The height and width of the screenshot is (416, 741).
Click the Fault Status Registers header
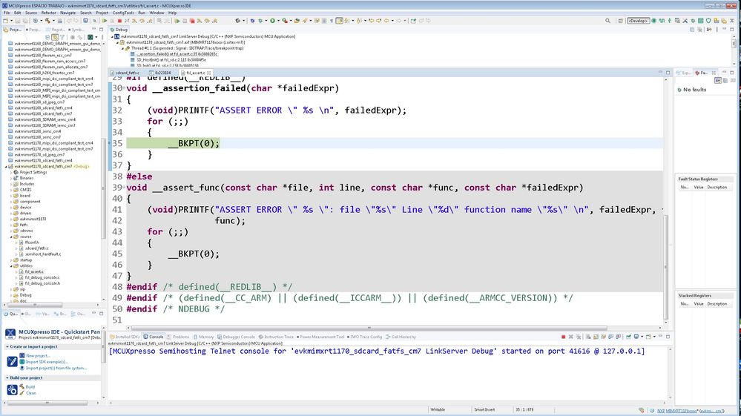point(698,179)
